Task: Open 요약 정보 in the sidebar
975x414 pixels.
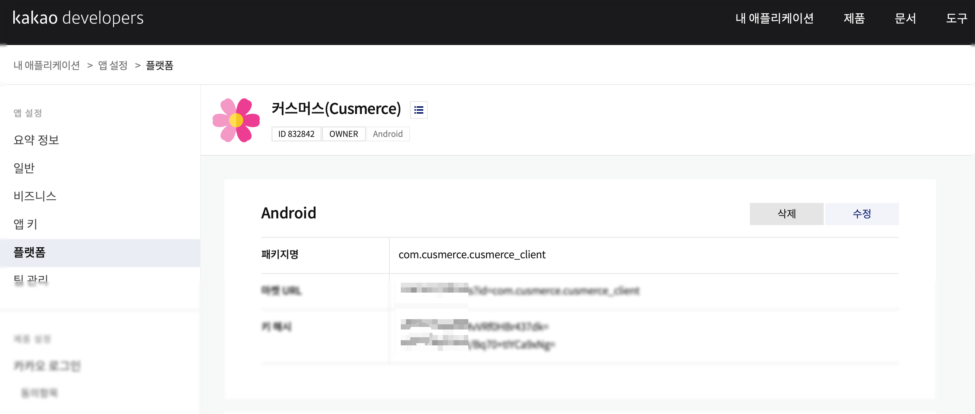Action: click(x=36, y=139)
